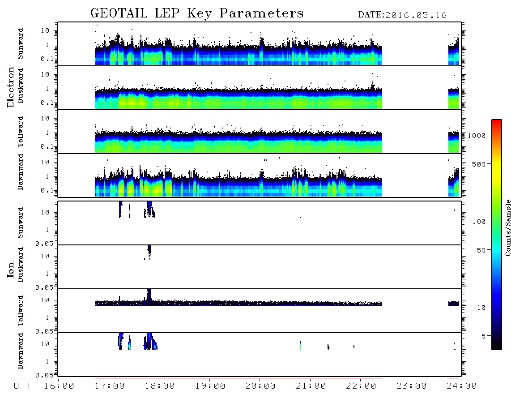This screenshot has width=511, height=394.
Task: Click the Ion Tailward spectrogram band
Action: (x=238, y=303)
